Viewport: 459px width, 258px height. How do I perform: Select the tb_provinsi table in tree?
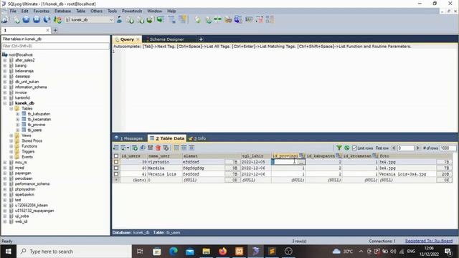(x=37, y=125)
